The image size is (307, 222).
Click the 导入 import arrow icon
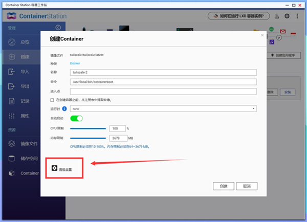(12, 72)
